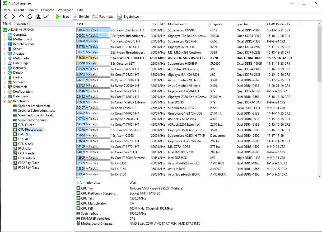Switch to the Menü tab
322x232 pixels.
tap(7, 23)
